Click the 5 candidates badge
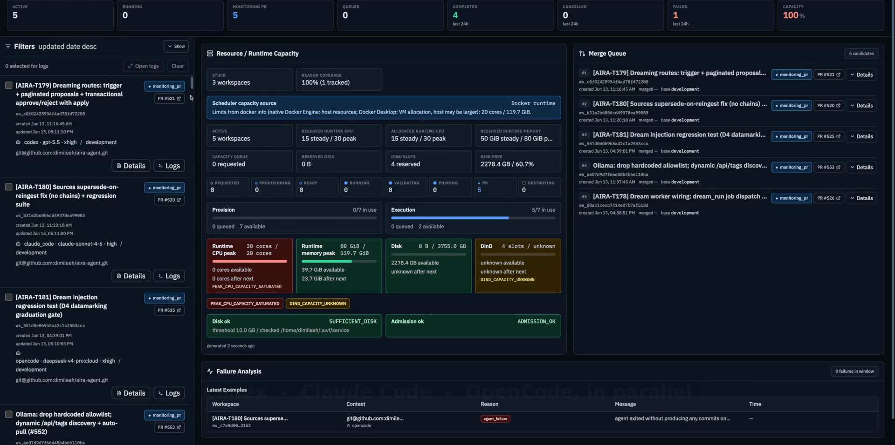 [x=861, y=54]
